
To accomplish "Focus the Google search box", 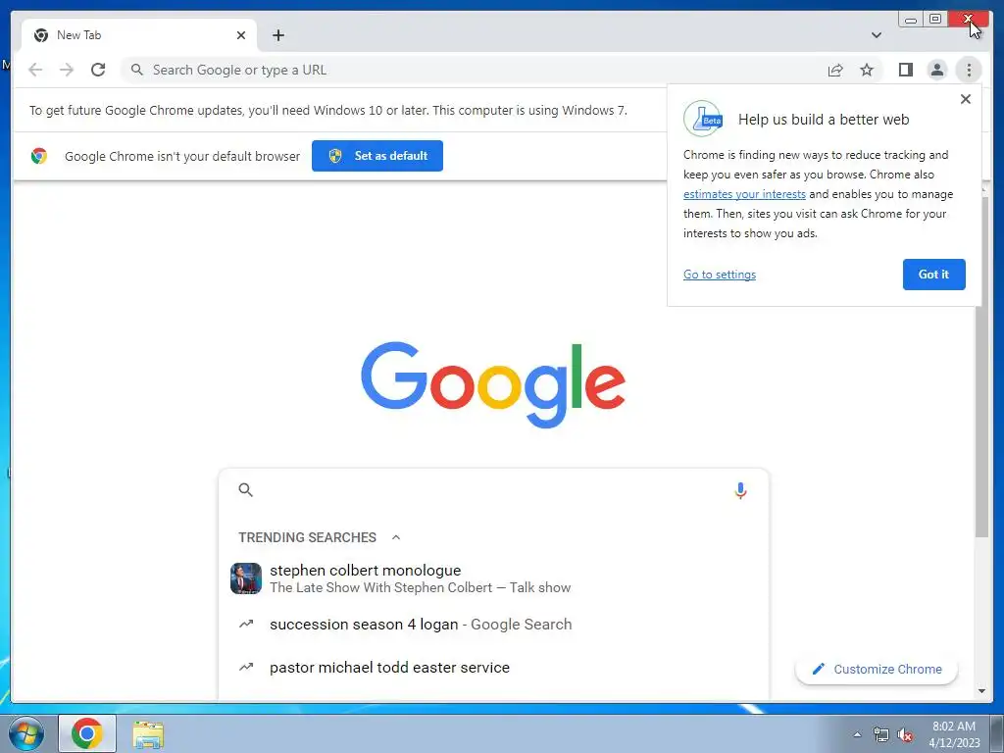I will click(x=493, y=490).
